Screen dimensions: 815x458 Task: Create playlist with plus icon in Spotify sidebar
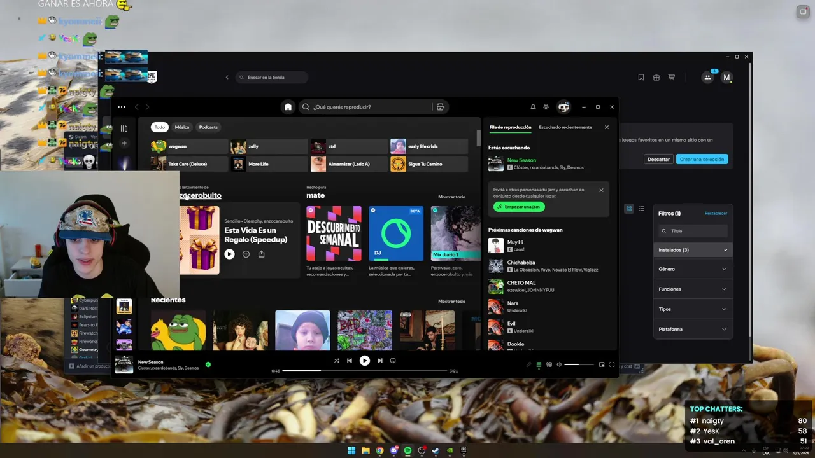(124, 143)
